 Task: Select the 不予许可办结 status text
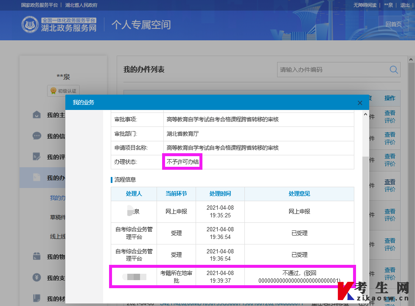point(182,162)
